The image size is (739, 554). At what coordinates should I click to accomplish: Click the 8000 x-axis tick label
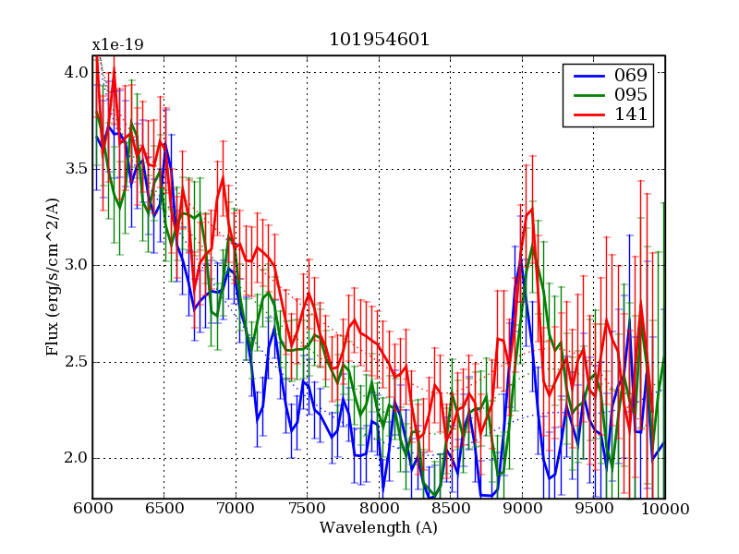(379, 509)
